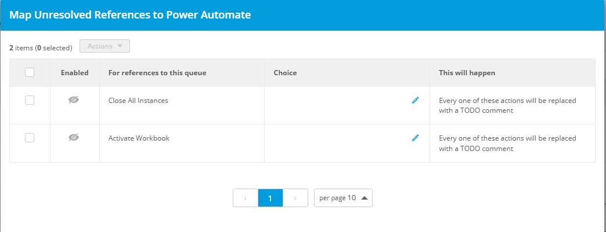The width and height of the screenshot is (606, 232).
Task: Toggle enabled eye for Activate Workbook
Action: [x=74, y=137]
